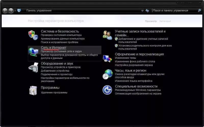Click Удаление программы link
The width and height of the screenshot is (204, 127).
(x=54, y=93)
